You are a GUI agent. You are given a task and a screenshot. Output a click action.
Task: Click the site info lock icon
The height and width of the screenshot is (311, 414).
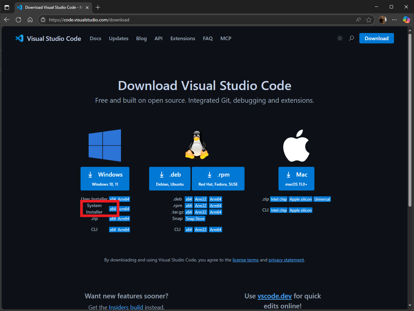[43, 20]
